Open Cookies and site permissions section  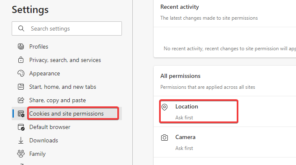click(x=67, y=113)
